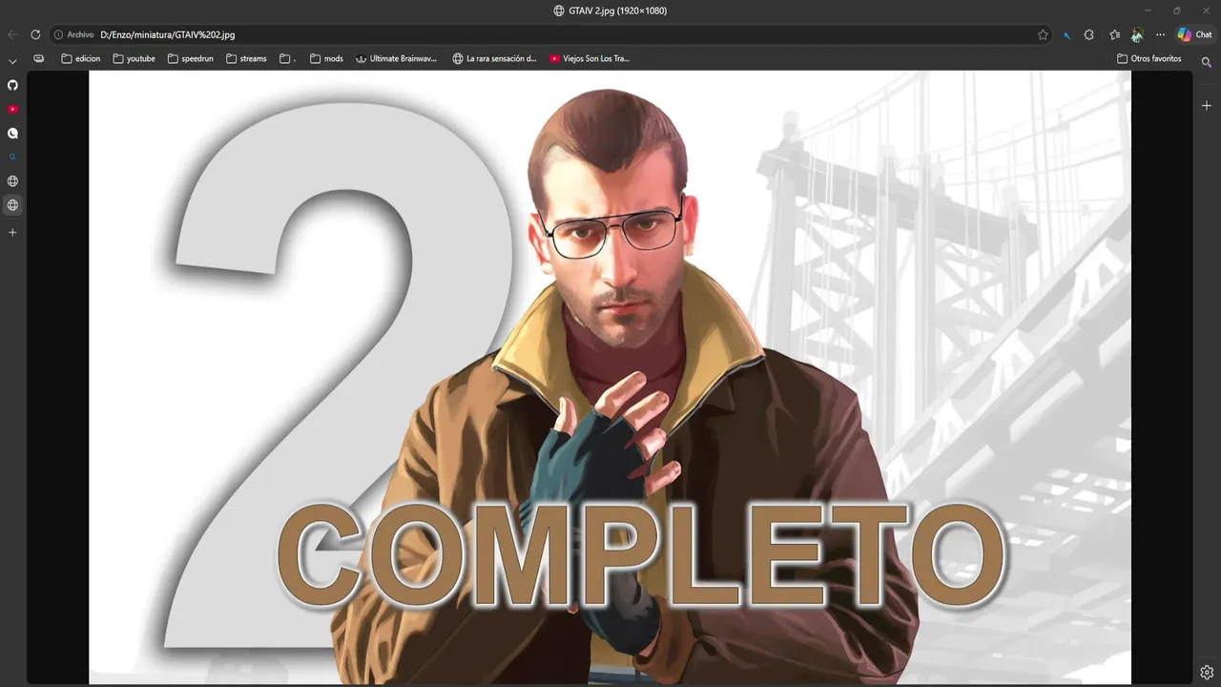The width and height of the screenshot is (1221, 687).
Task: Open the sidebar search icon
Action: [1207, 62]
